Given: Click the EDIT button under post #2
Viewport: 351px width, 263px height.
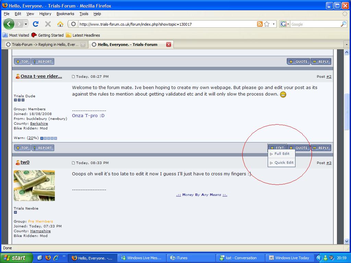Looking at the screenshot, I should tap(277, 147).
